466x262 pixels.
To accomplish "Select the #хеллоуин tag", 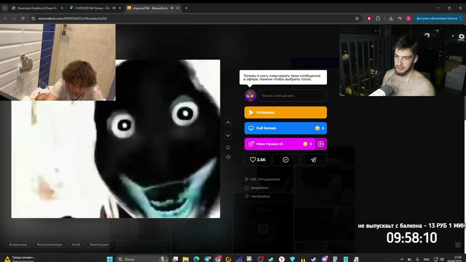I will click(99, 245).
